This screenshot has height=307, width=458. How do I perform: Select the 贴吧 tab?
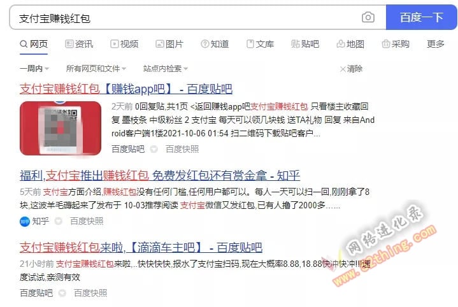(x=305, y=44)
